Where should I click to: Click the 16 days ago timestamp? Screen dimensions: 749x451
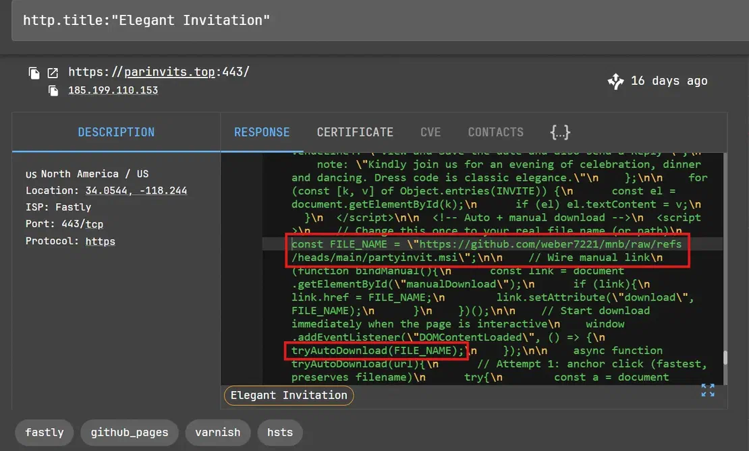(x=669, y=81)
